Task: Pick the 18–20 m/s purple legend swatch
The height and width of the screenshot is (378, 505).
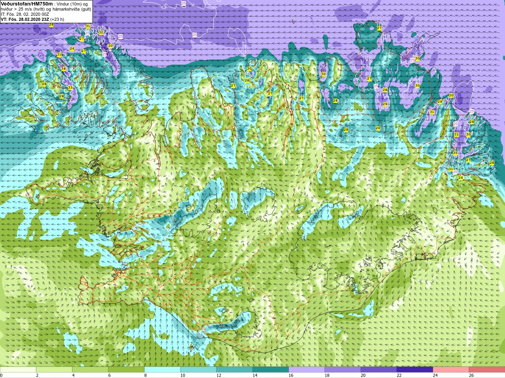Action: point(343,370)
